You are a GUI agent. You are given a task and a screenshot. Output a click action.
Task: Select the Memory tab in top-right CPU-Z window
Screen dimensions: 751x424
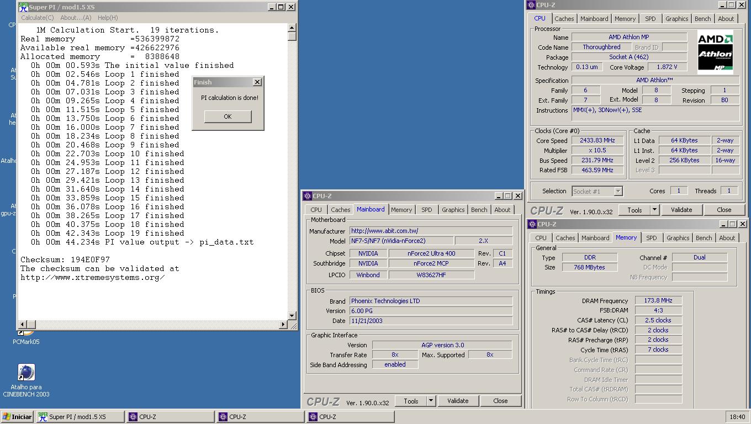coord(625,19)
